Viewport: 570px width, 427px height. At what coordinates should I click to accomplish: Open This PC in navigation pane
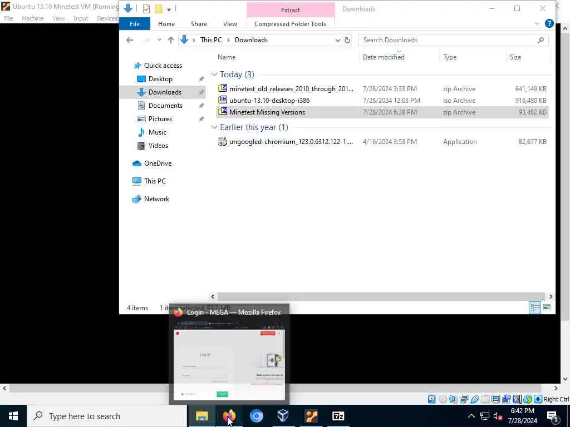pyautogui.click(x=155, y=181)
